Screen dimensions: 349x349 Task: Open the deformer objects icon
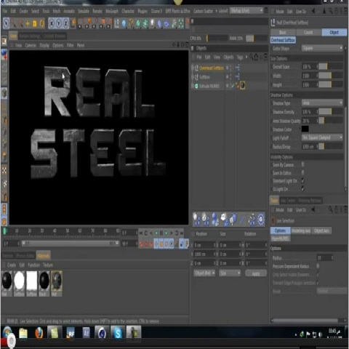coord(159,23)
